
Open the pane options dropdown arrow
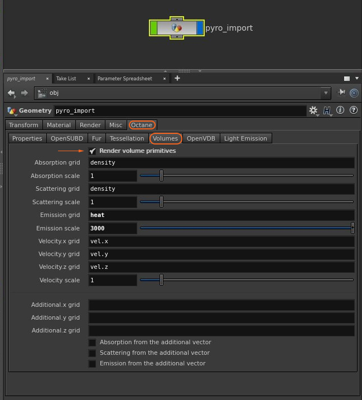click(x=357, y=79)
